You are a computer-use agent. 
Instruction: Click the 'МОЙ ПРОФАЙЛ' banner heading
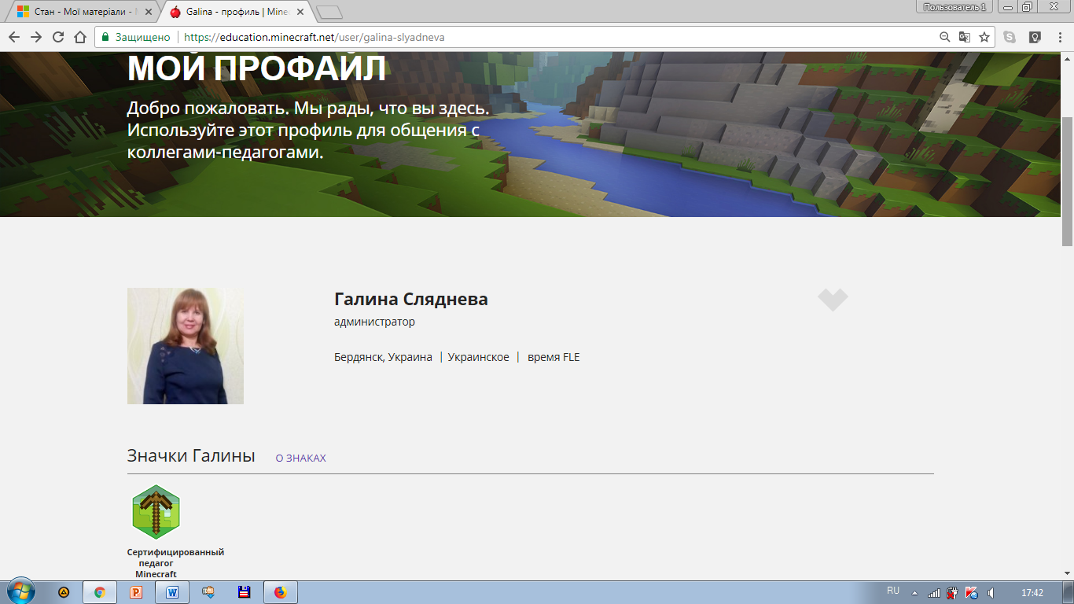tap(256, 70)
